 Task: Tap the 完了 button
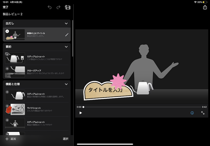click(x=6, y=7)
